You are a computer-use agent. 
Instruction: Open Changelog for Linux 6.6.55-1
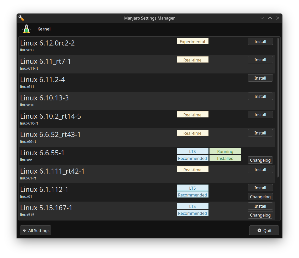point(260,160)
